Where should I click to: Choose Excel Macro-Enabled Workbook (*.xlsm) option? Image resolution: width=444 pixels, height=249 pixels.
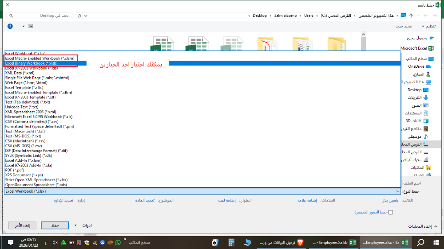(x=40, y=58)
